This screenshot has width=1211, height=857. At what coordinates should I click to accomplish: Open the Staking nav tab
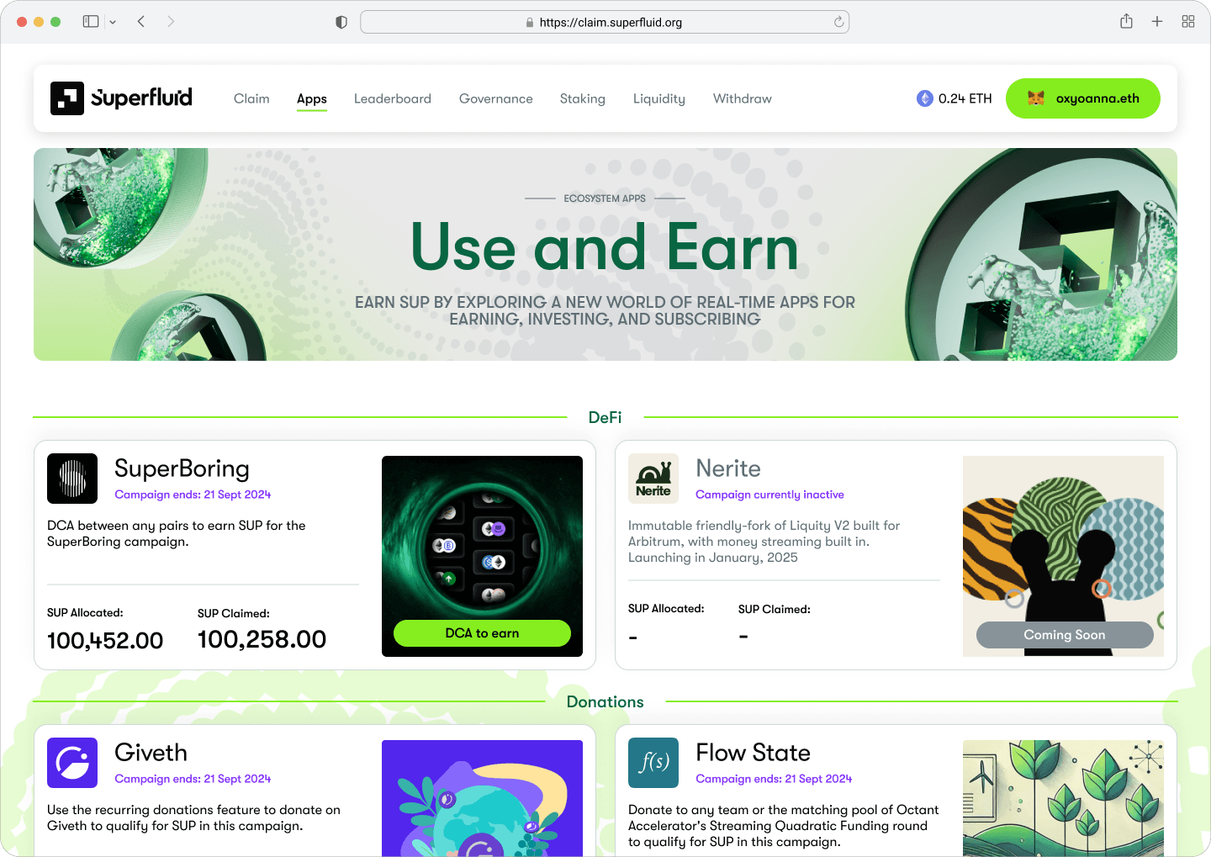[x=583, y=98]
